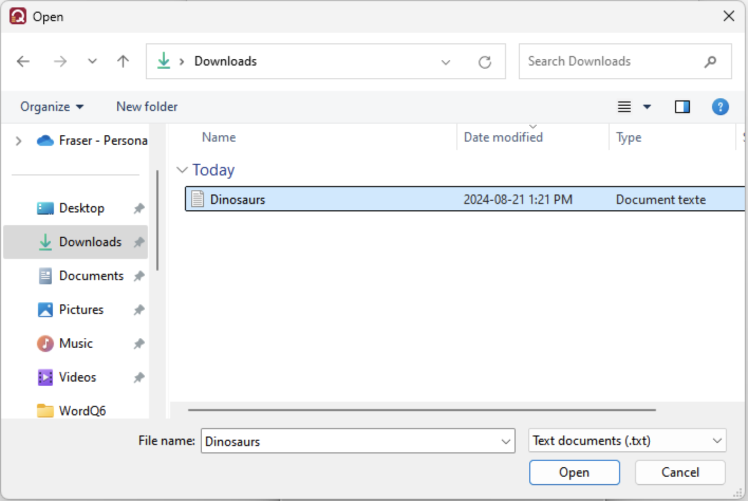Expand the File name dropdown arrow
This screenshot has width=748, height=501.
pos(506,442)
